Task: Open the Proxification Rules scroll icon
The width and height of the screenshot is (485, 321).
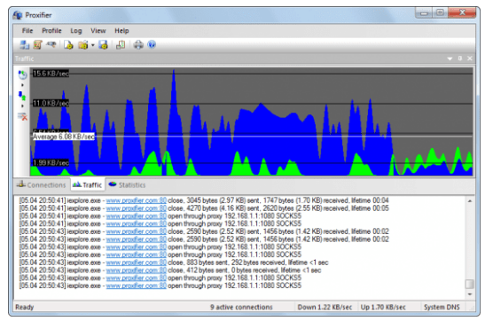Action: tap(38, 45)
